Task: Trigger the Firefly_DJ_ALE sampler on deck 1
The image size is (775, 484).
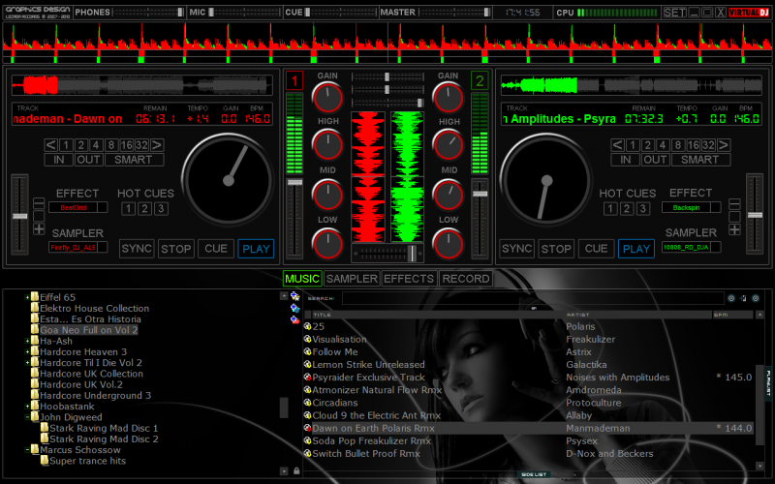Action: (74, 248)
